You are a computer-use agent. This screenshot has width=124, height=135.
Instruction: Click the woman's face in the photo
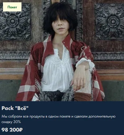coord(59,27)
